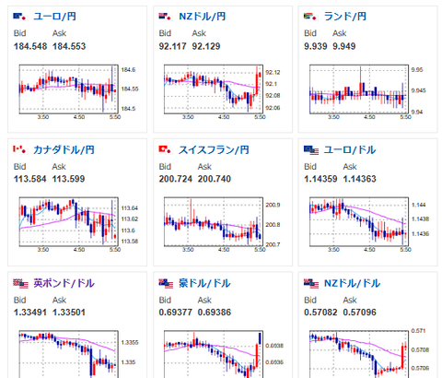This screenshot has width=442, height=378.
Task: Click the NZ Dollar/Yen flag icon
Action: (166, 17)
